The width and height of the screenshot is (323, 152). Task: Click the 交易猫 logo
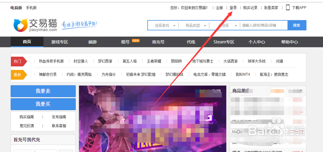[x=35, y=25]
